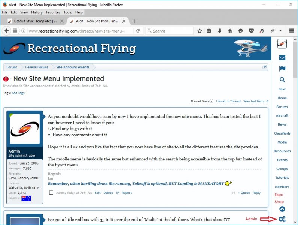Open the Edit menu

pos(14,12)
